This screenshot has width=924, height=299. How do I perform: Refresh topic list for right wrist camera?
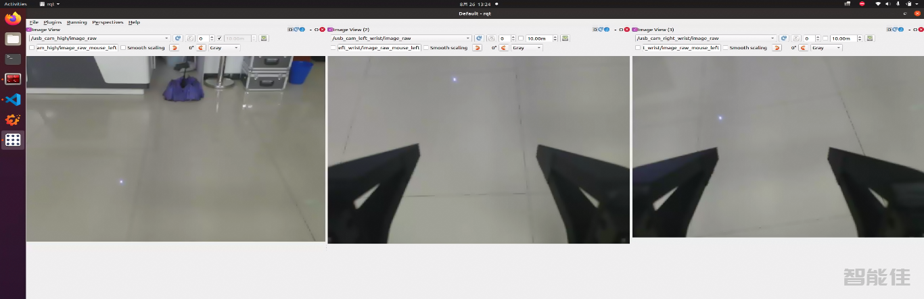point(783,38)
